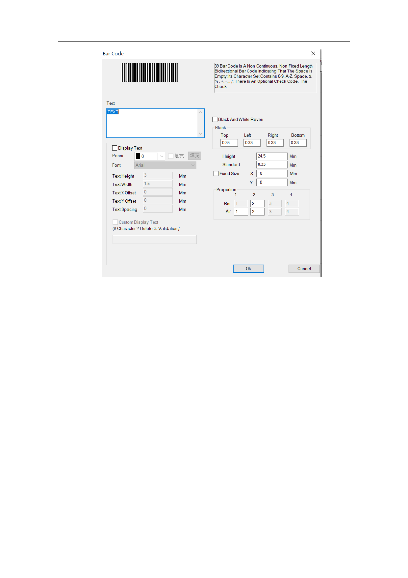408x578 pixels.
Task: Click the barcode Text input area
Action: pyautogui.click(x=152, y=123)
